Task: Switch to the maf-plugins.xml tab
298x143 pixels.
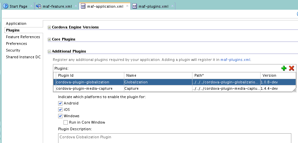Action: coord(153,6)
